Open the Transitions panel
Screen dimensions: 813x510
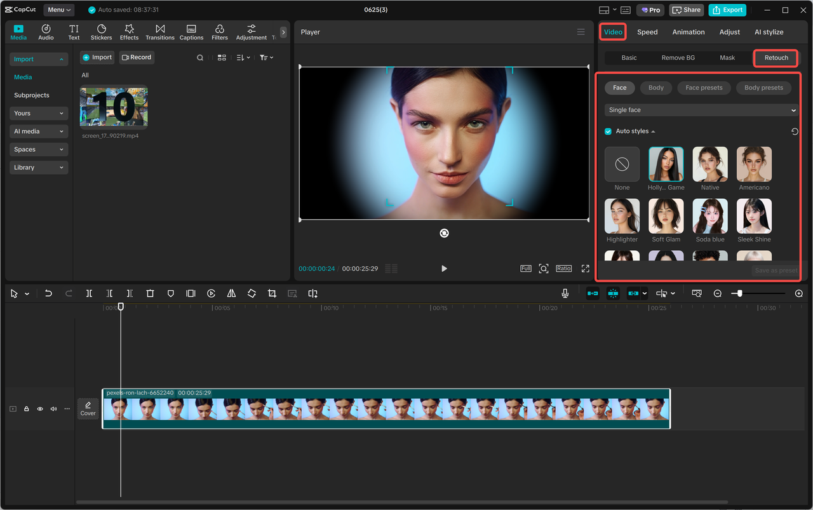point(159,32)
